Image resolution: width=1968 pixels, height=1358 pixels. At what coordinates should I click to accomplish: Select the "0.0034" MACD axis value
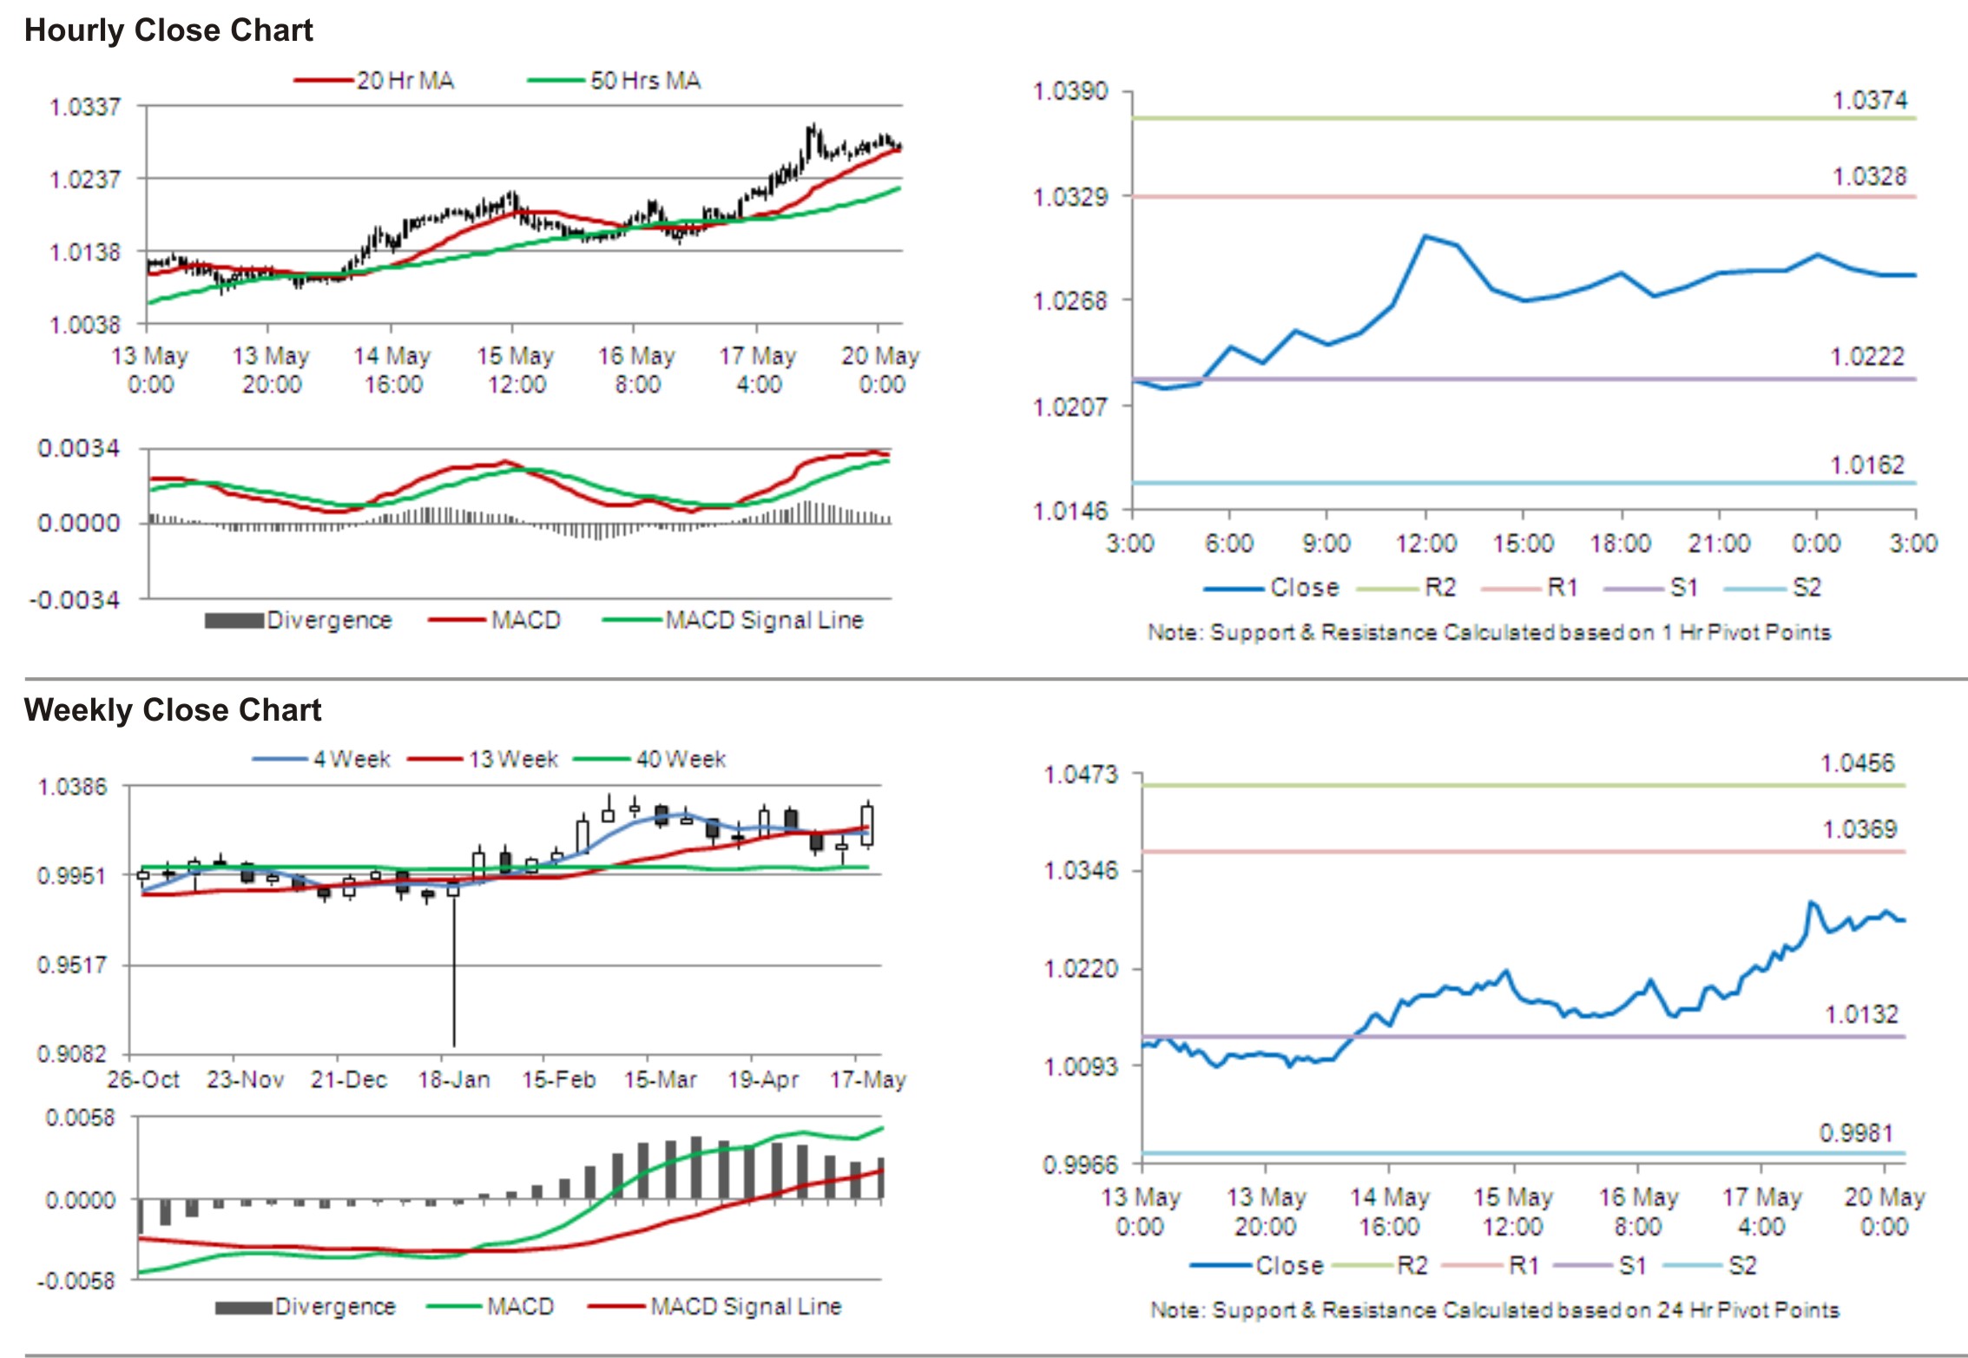pyautogui.click(x=78, y=448)
